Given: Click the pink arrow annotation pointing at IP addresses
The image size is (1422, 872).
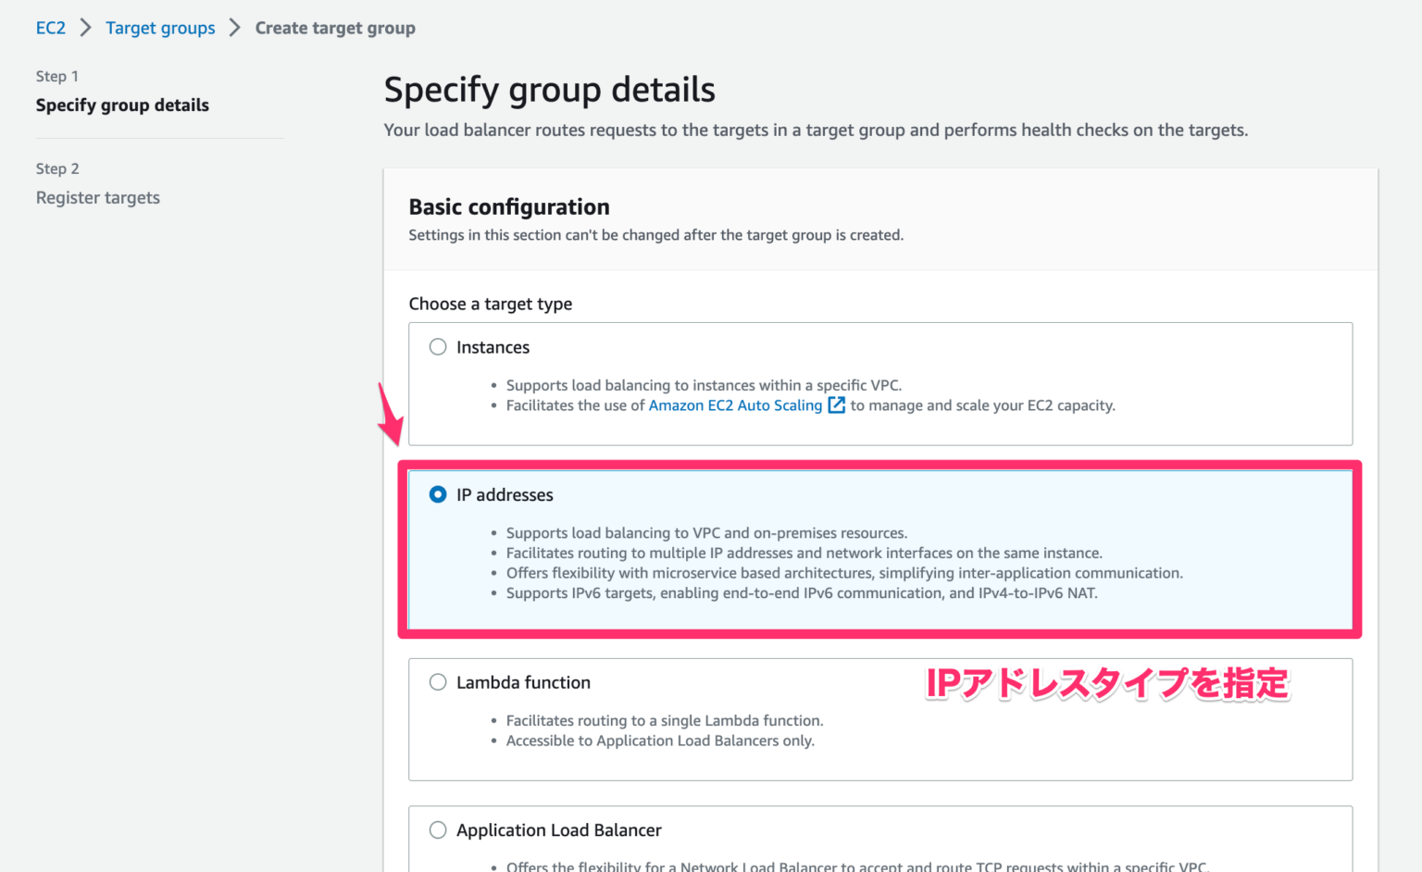Looking at the screenshot, I should [x=392, y=417].
